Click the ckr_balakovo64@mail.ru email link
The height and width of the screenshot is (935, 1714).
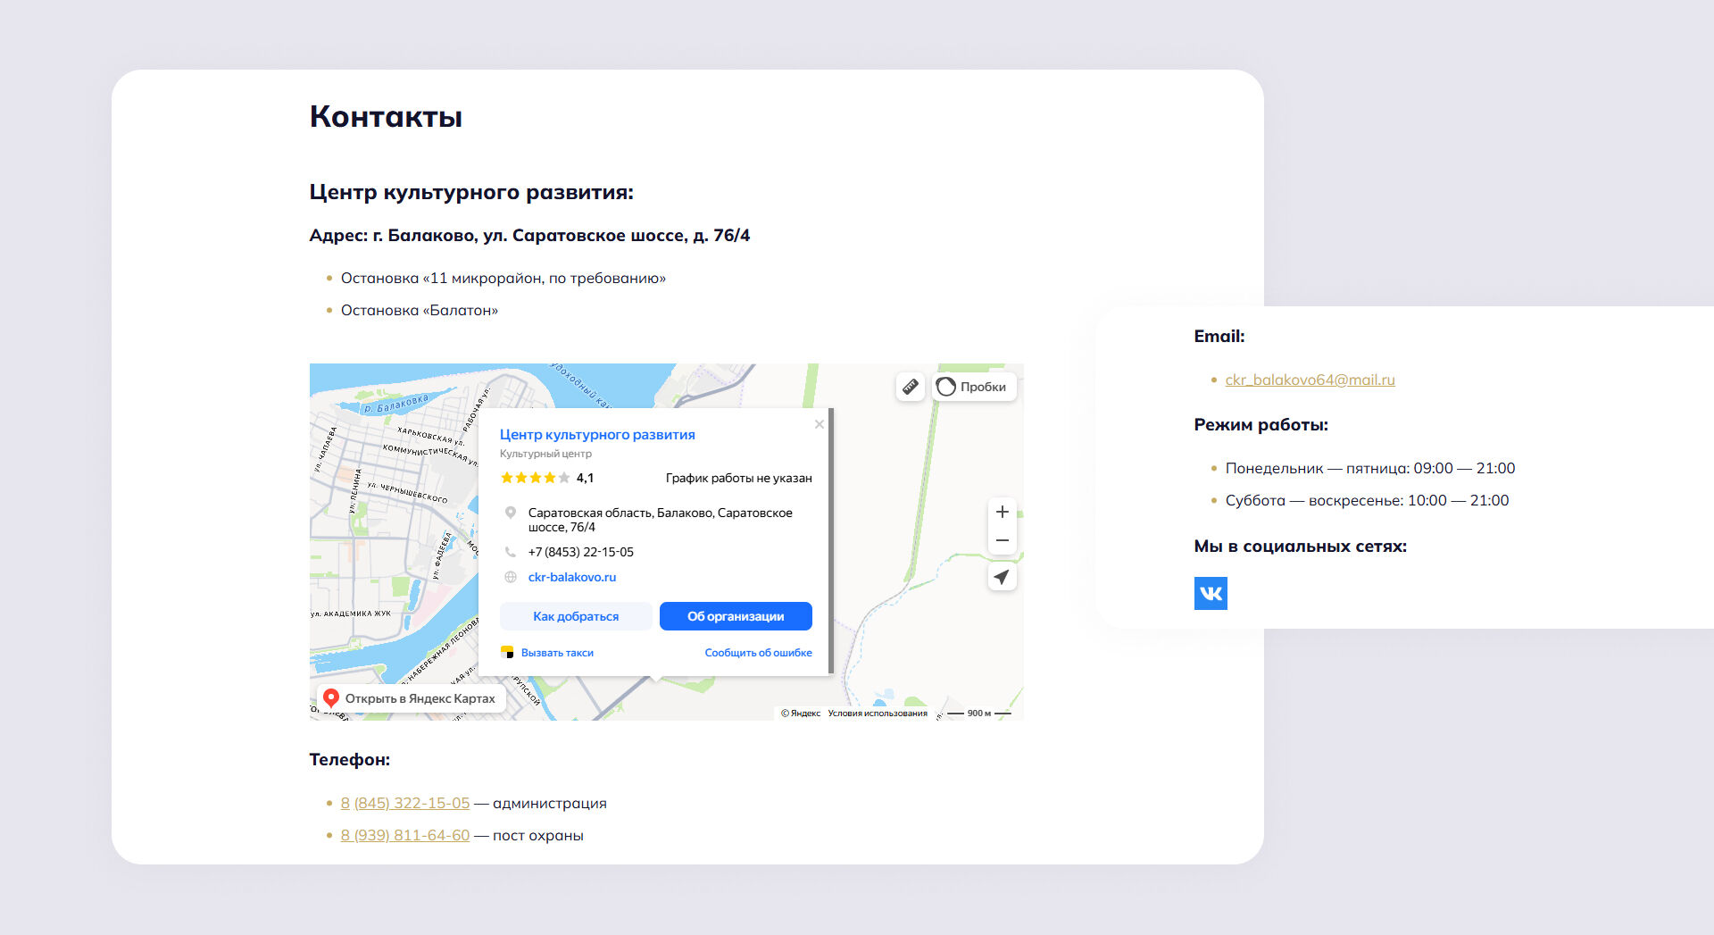tap(1310, 380)
